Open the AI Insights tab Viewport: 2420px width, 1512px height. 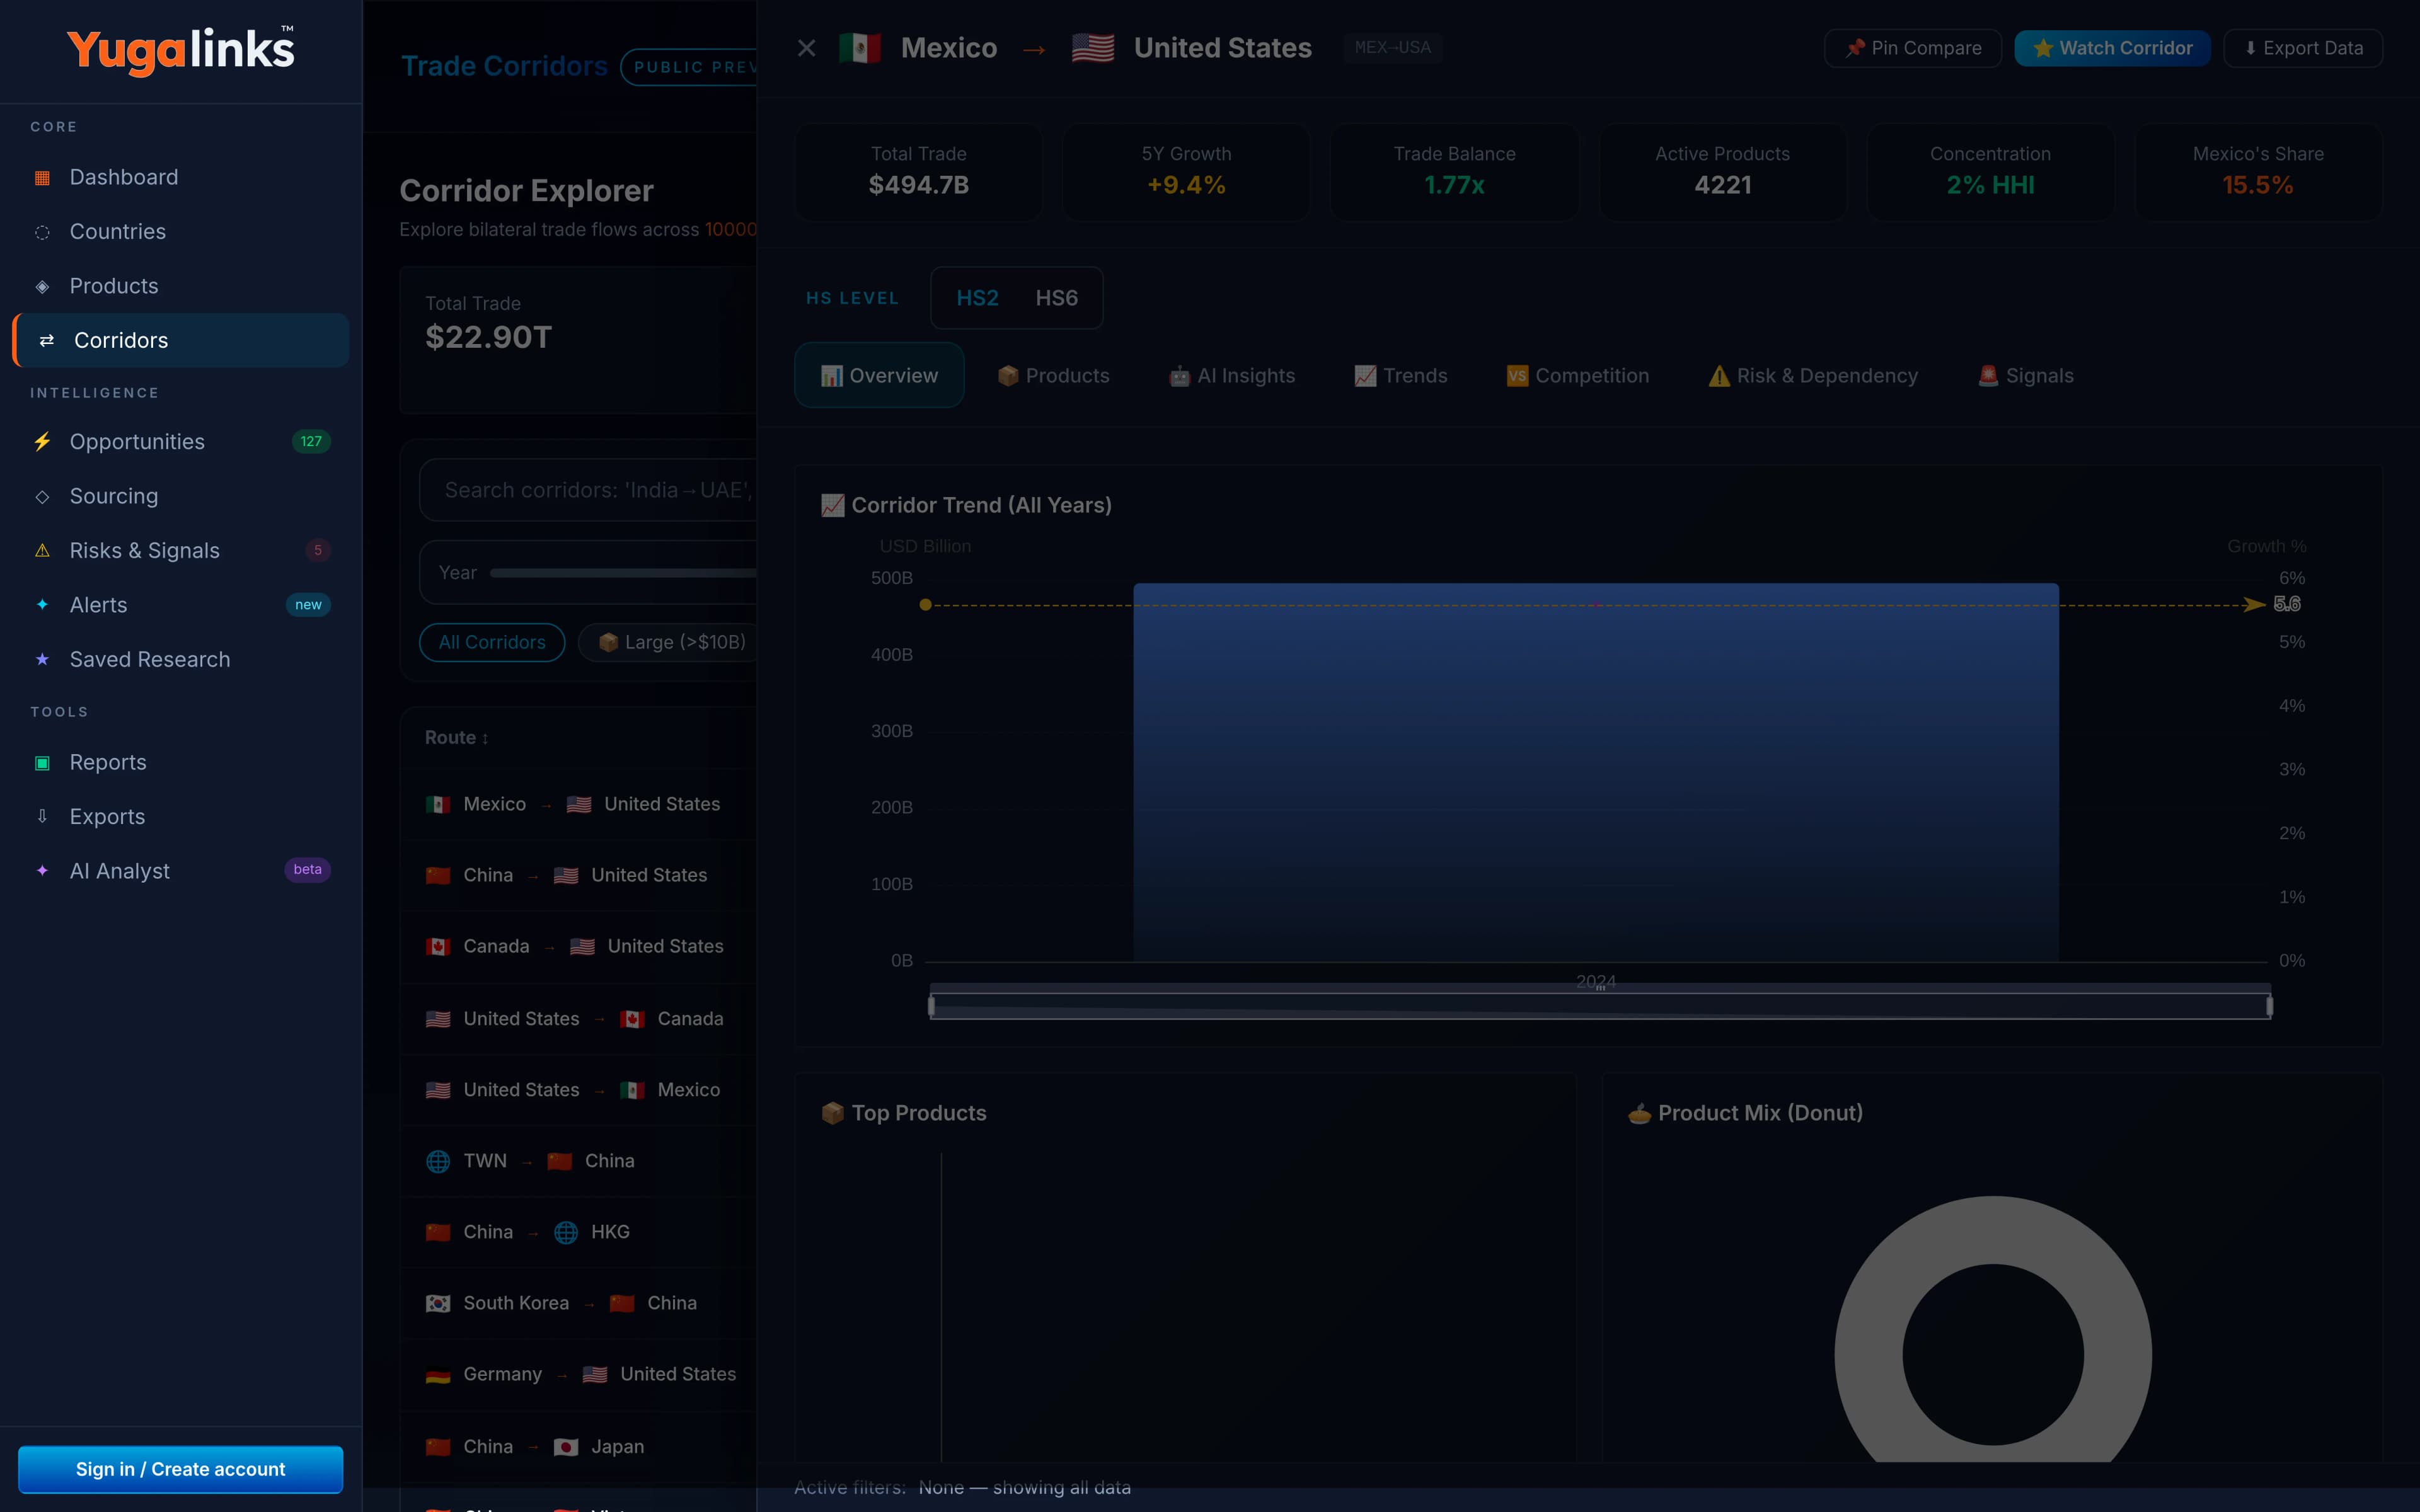pyautogui.click(x=1232, y=376)
